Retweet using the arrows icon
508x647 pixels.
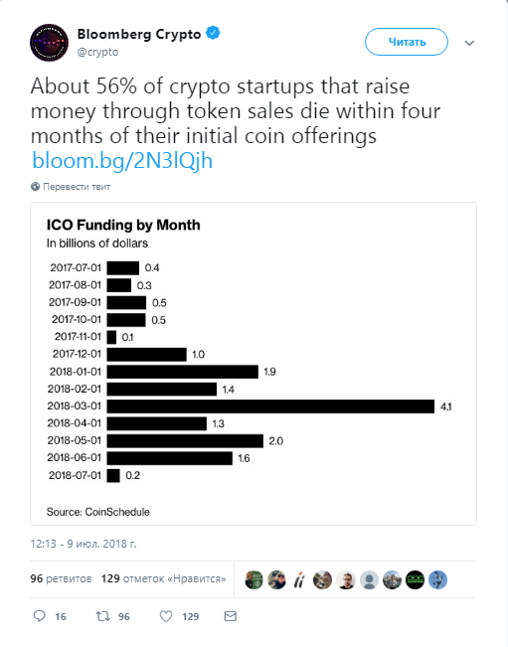pos(102,616)
